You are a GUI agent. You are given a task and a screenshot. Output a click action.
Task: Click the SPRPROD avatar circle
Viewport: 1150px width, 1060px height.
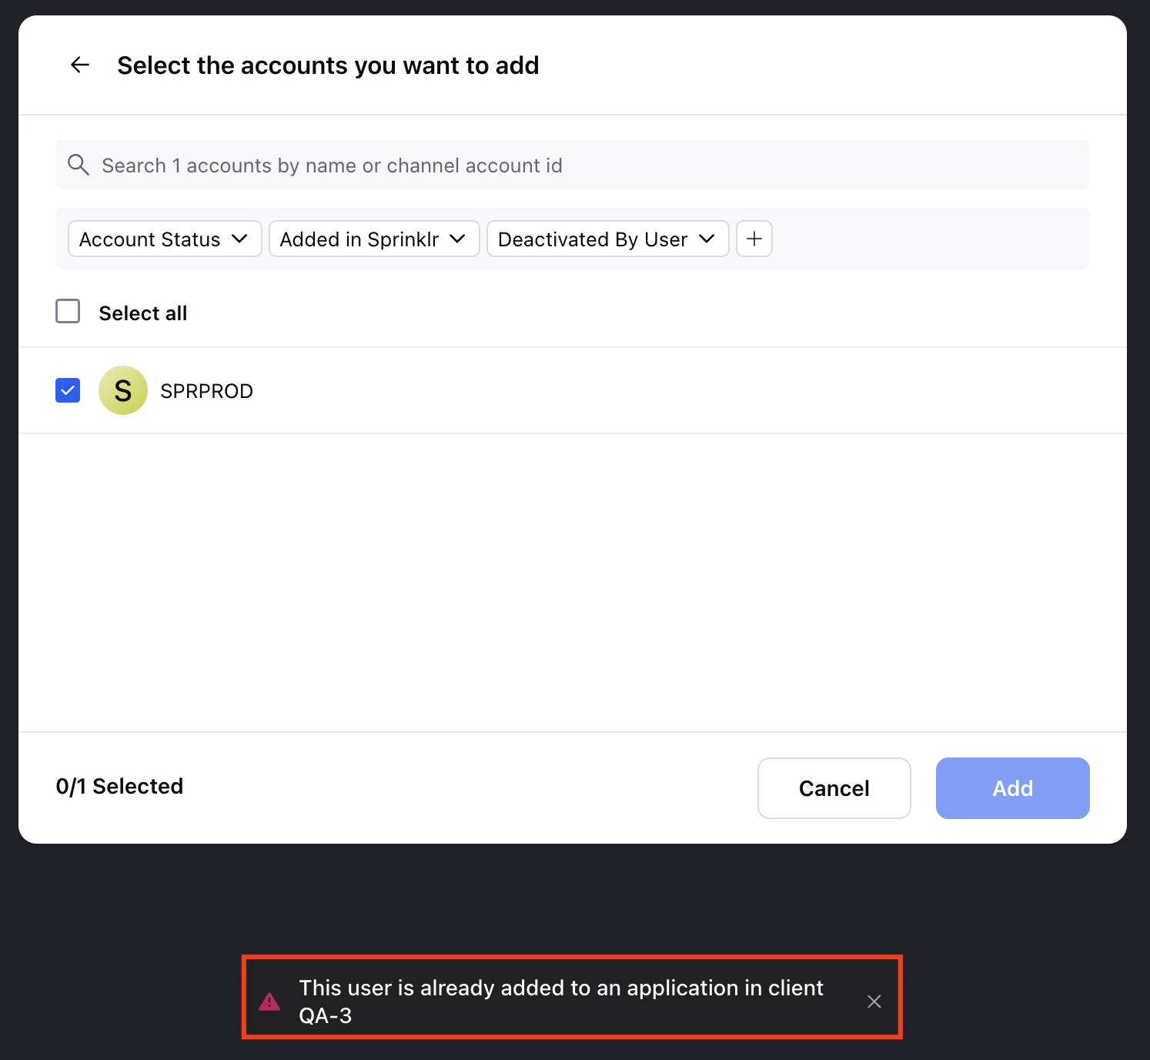coord(123,390)
